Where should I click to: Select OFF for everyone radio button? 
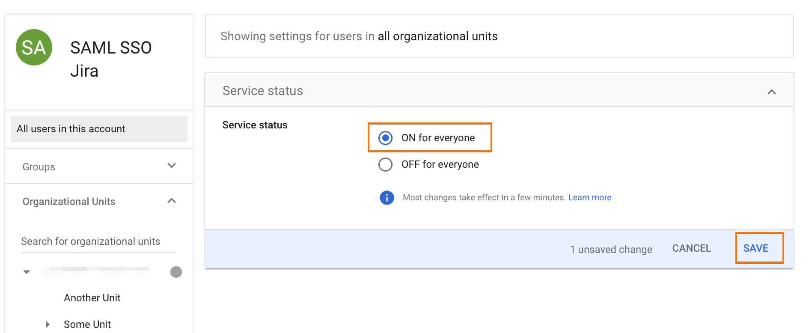(x=385, y=164)
